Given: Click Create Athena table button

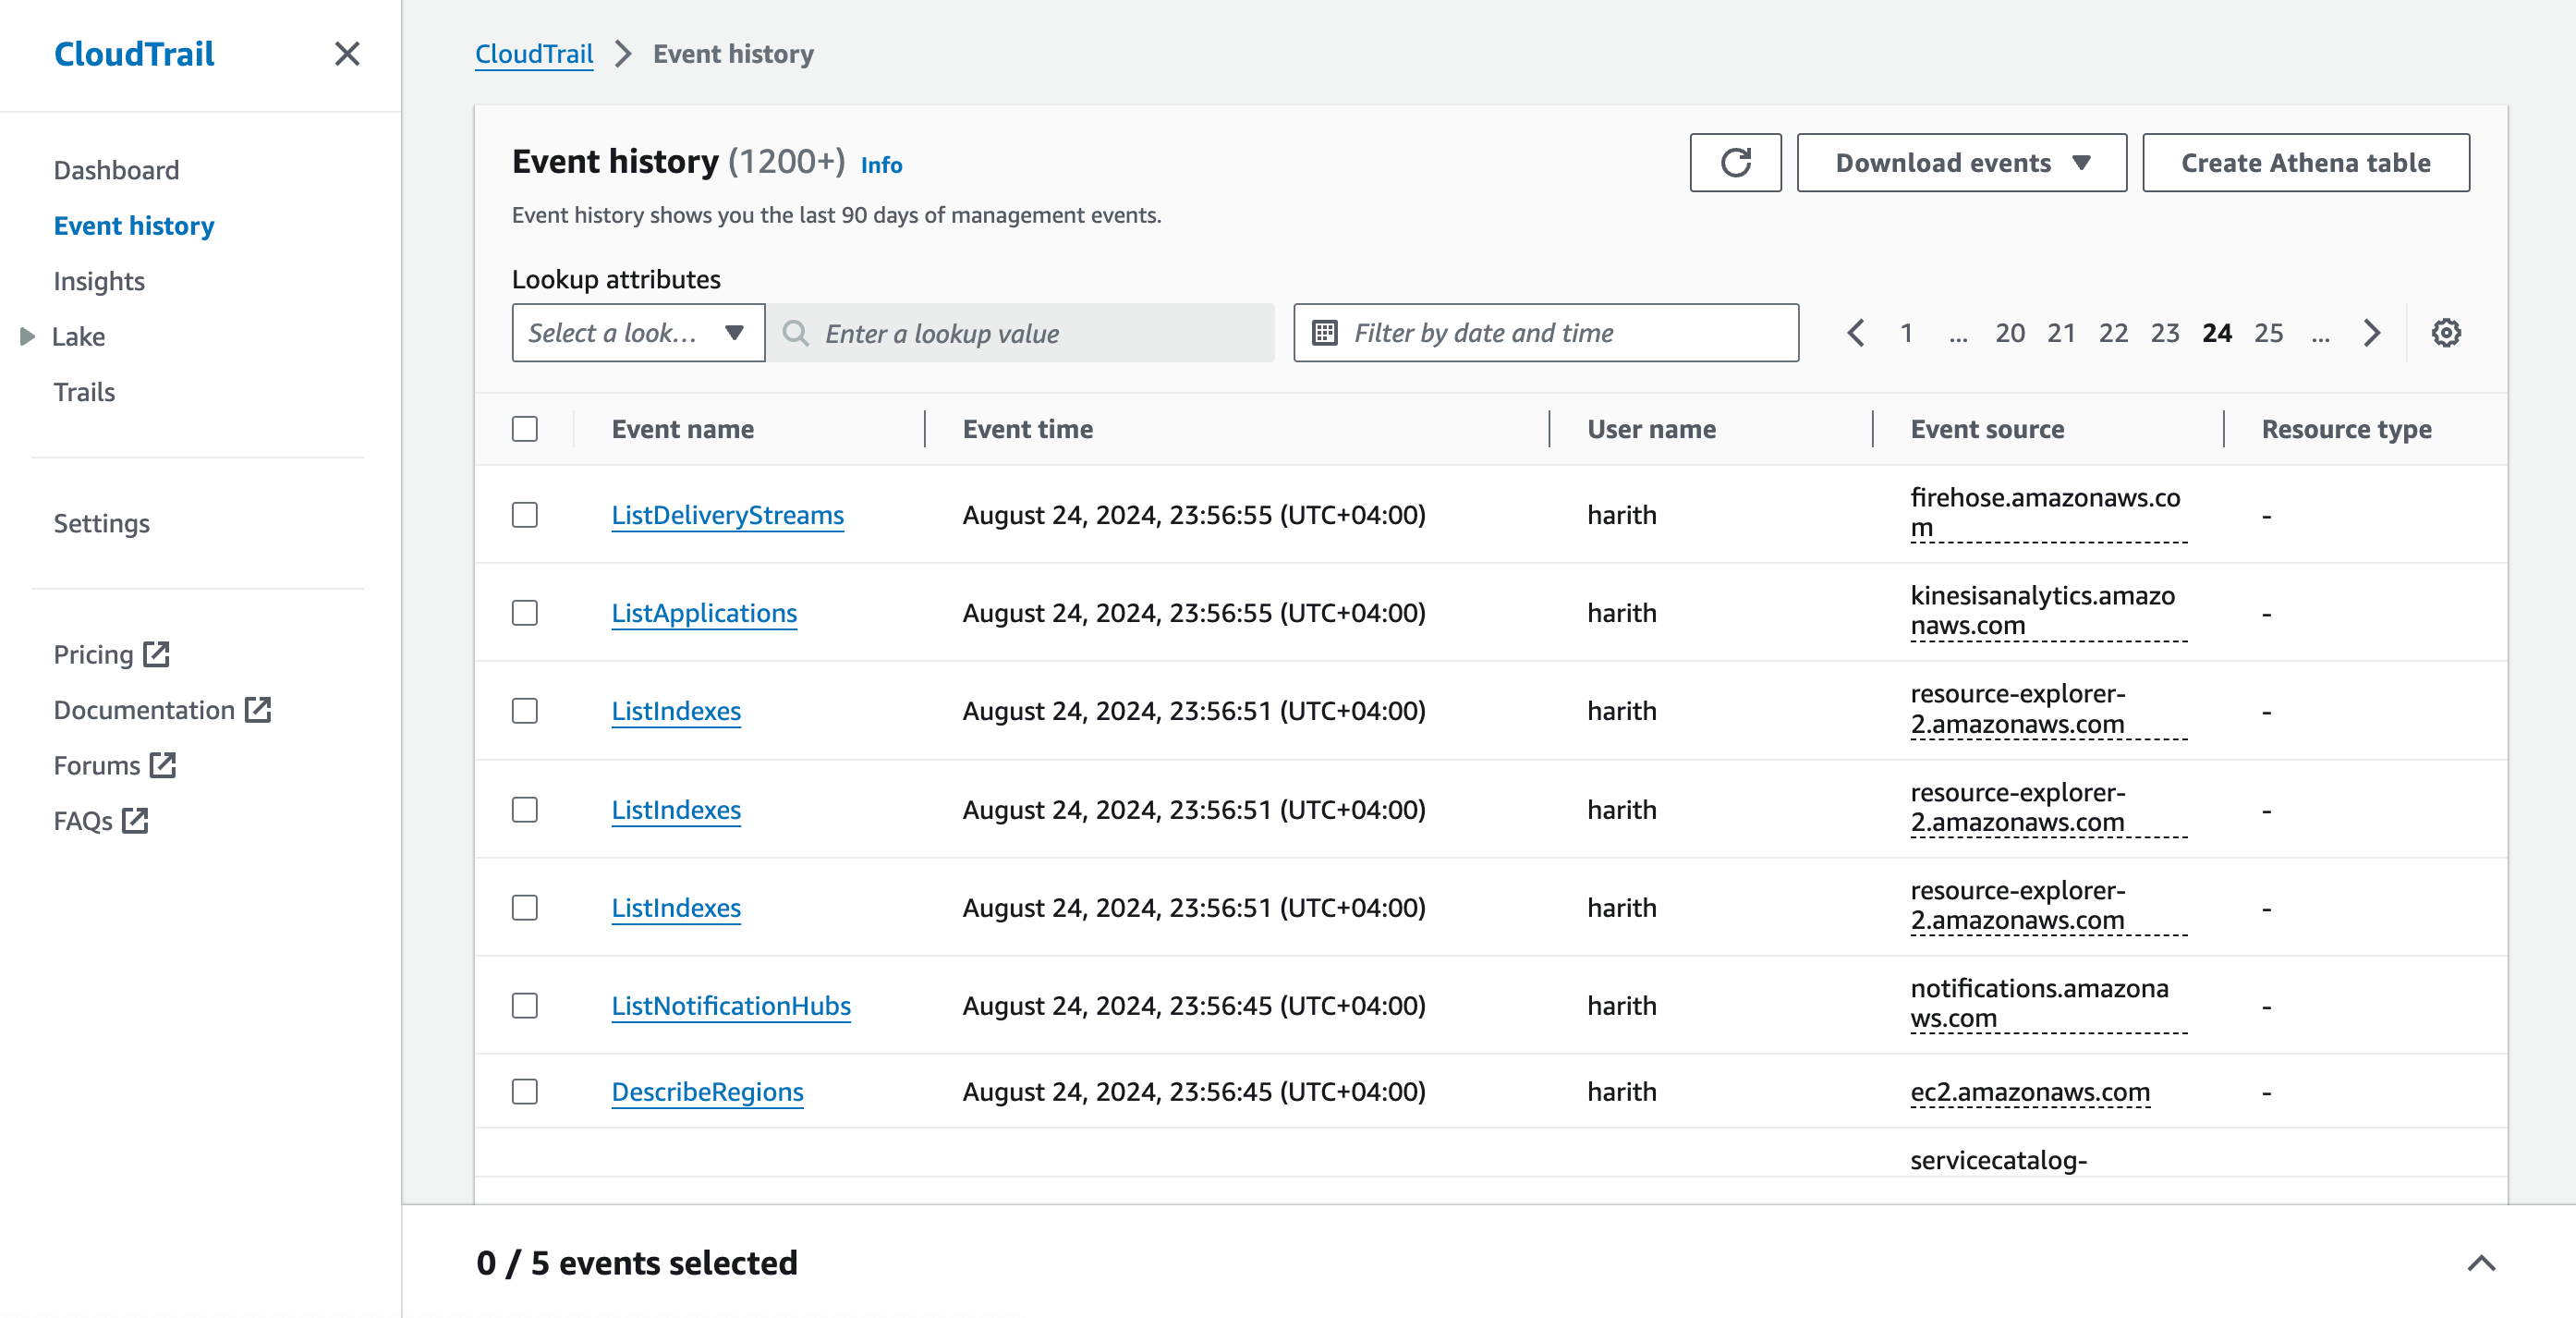Looking at the screenshot, I should (2305, 163).
